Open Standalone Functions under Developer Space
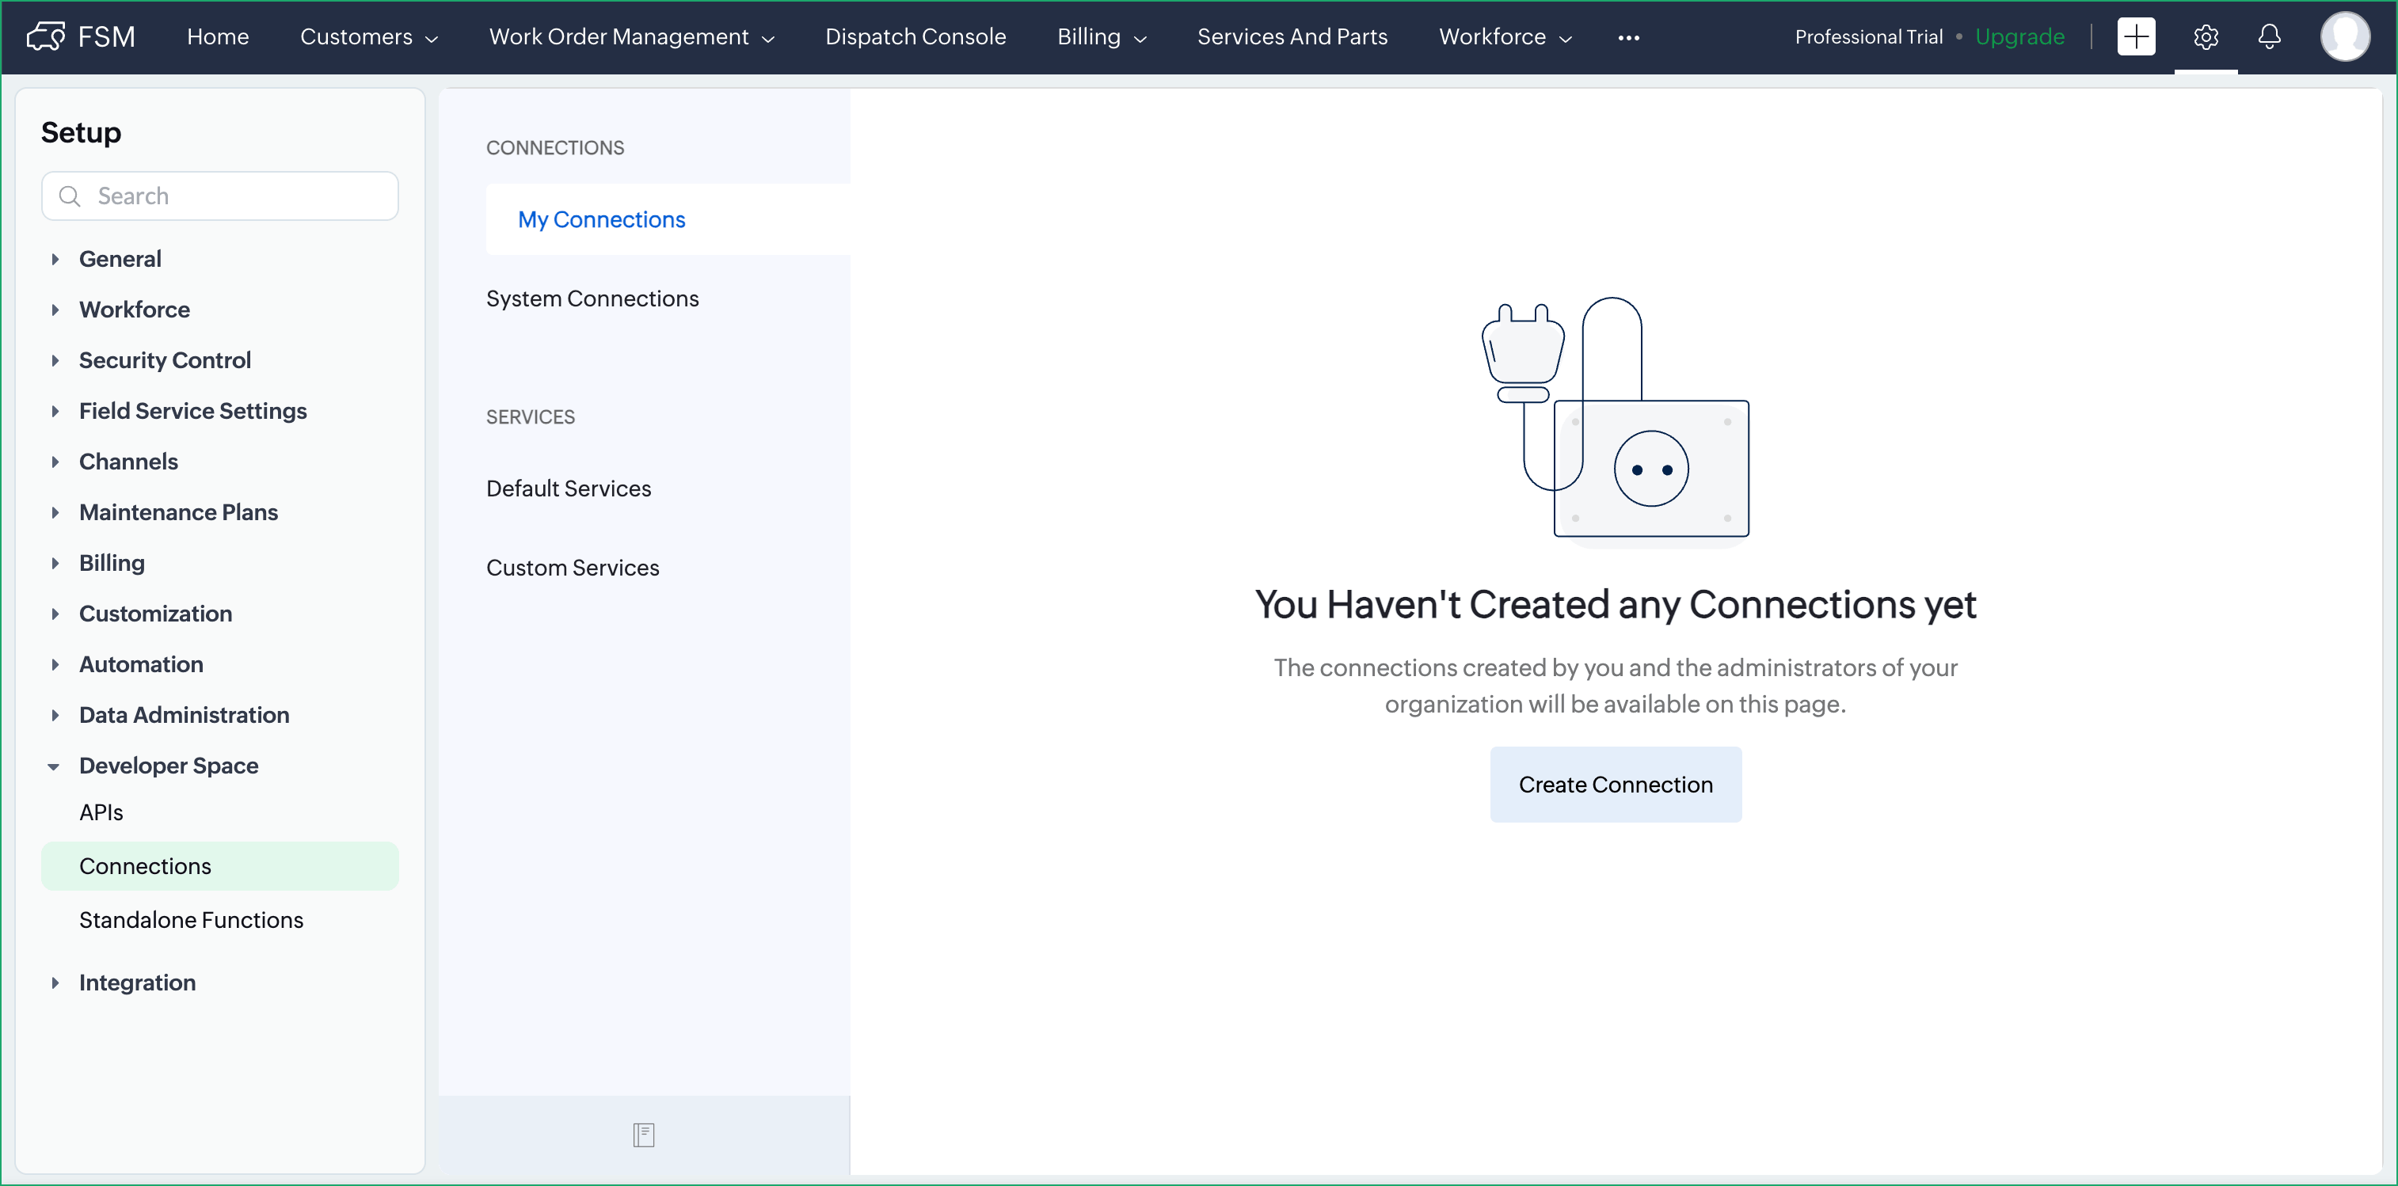This screenshot has height=1186, width=2398. click(x=191, y=920)
